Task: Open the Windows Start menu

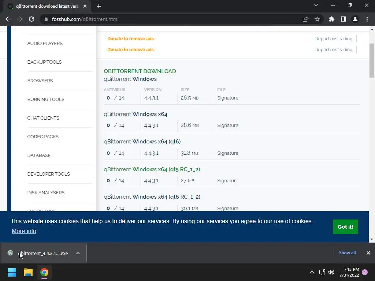Action: 12,272
